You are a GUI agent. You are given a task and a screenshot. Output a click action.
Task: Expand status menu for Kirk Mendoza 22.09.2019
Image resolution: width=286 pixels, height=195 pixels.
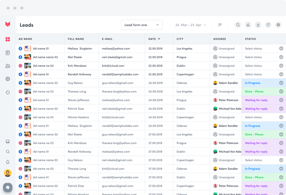281,66
